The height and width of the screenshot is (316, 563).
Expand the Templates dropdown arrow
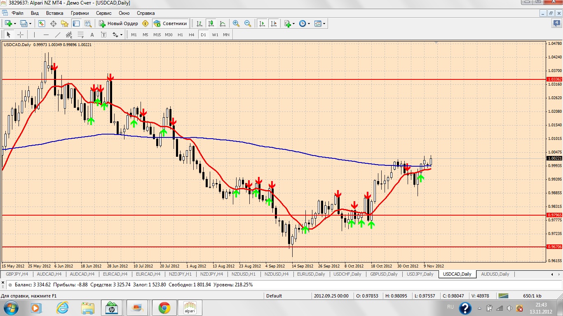(324, 23)
